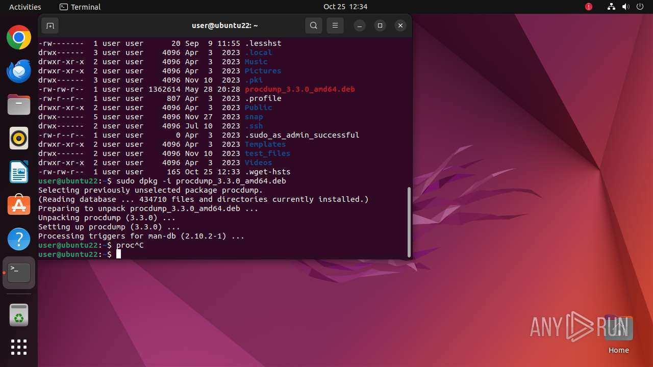Open the Home folder desktop icon
The image size is (653, 367).
(618, 334)
